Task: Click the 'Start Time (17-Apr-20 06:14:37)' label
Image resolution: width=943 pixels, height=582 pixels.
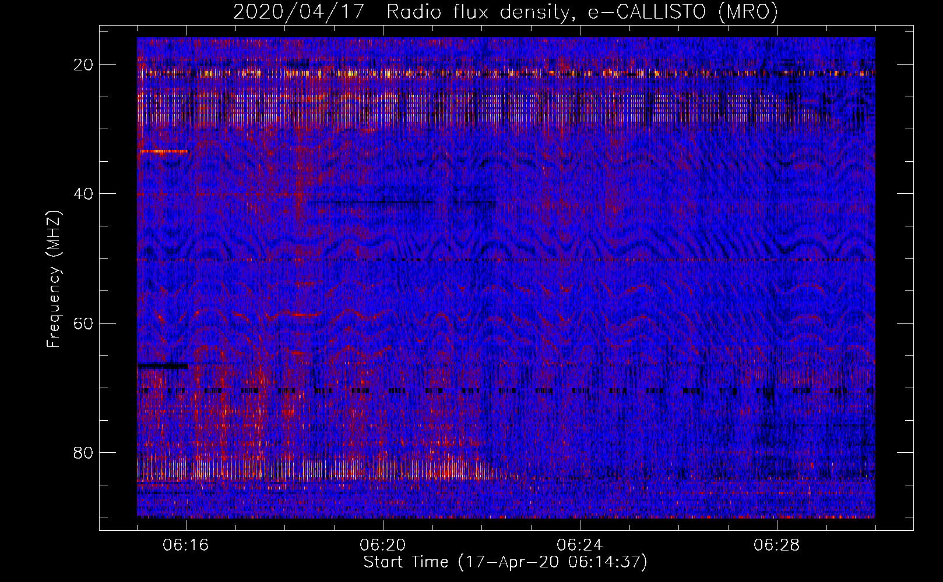Action: click(x=505, y=562)
